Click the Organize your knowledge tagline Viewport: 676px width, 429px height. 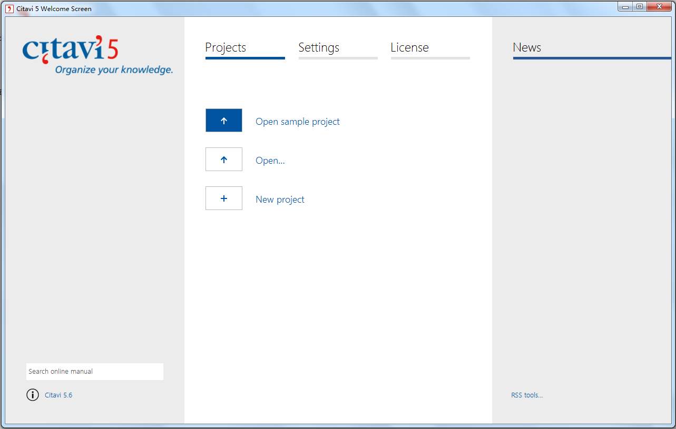(114, 70)
